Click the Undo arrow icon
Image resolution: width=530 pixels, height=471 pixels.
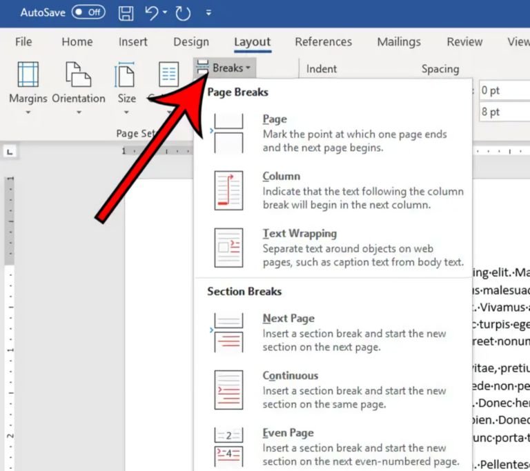click(151, 13)
